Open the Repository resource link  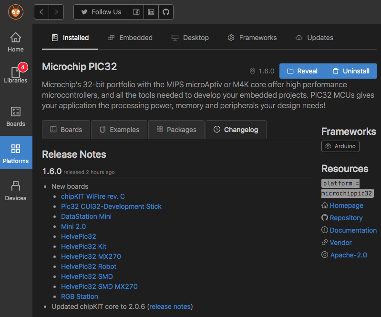[346, 218]
